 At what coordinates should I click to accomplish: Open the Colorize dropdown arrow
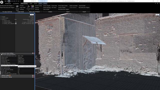28,10
